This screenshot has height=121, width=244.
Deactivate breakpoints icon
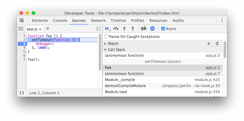click(144, 29)
